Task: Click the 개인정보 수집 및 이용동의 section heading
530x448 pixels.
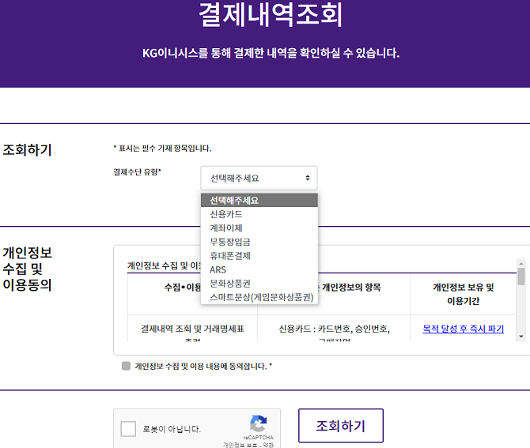Action: [x=28, y=269]
